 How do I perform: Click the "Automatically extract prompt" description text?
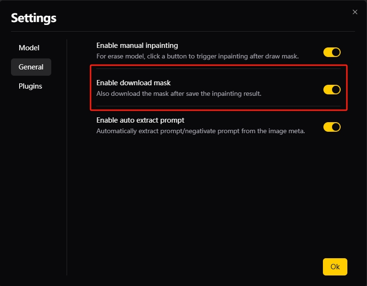[x=200, y=131]
